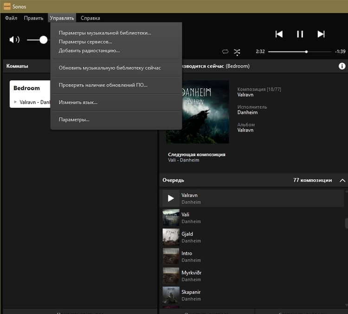
Task: Click the info icon in Now Playing header
Action: point(342,66)
